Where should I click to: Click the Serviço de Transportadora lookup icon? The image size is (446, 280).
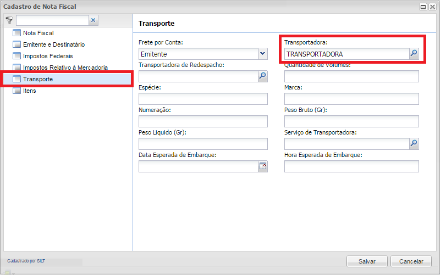[414, 144]
